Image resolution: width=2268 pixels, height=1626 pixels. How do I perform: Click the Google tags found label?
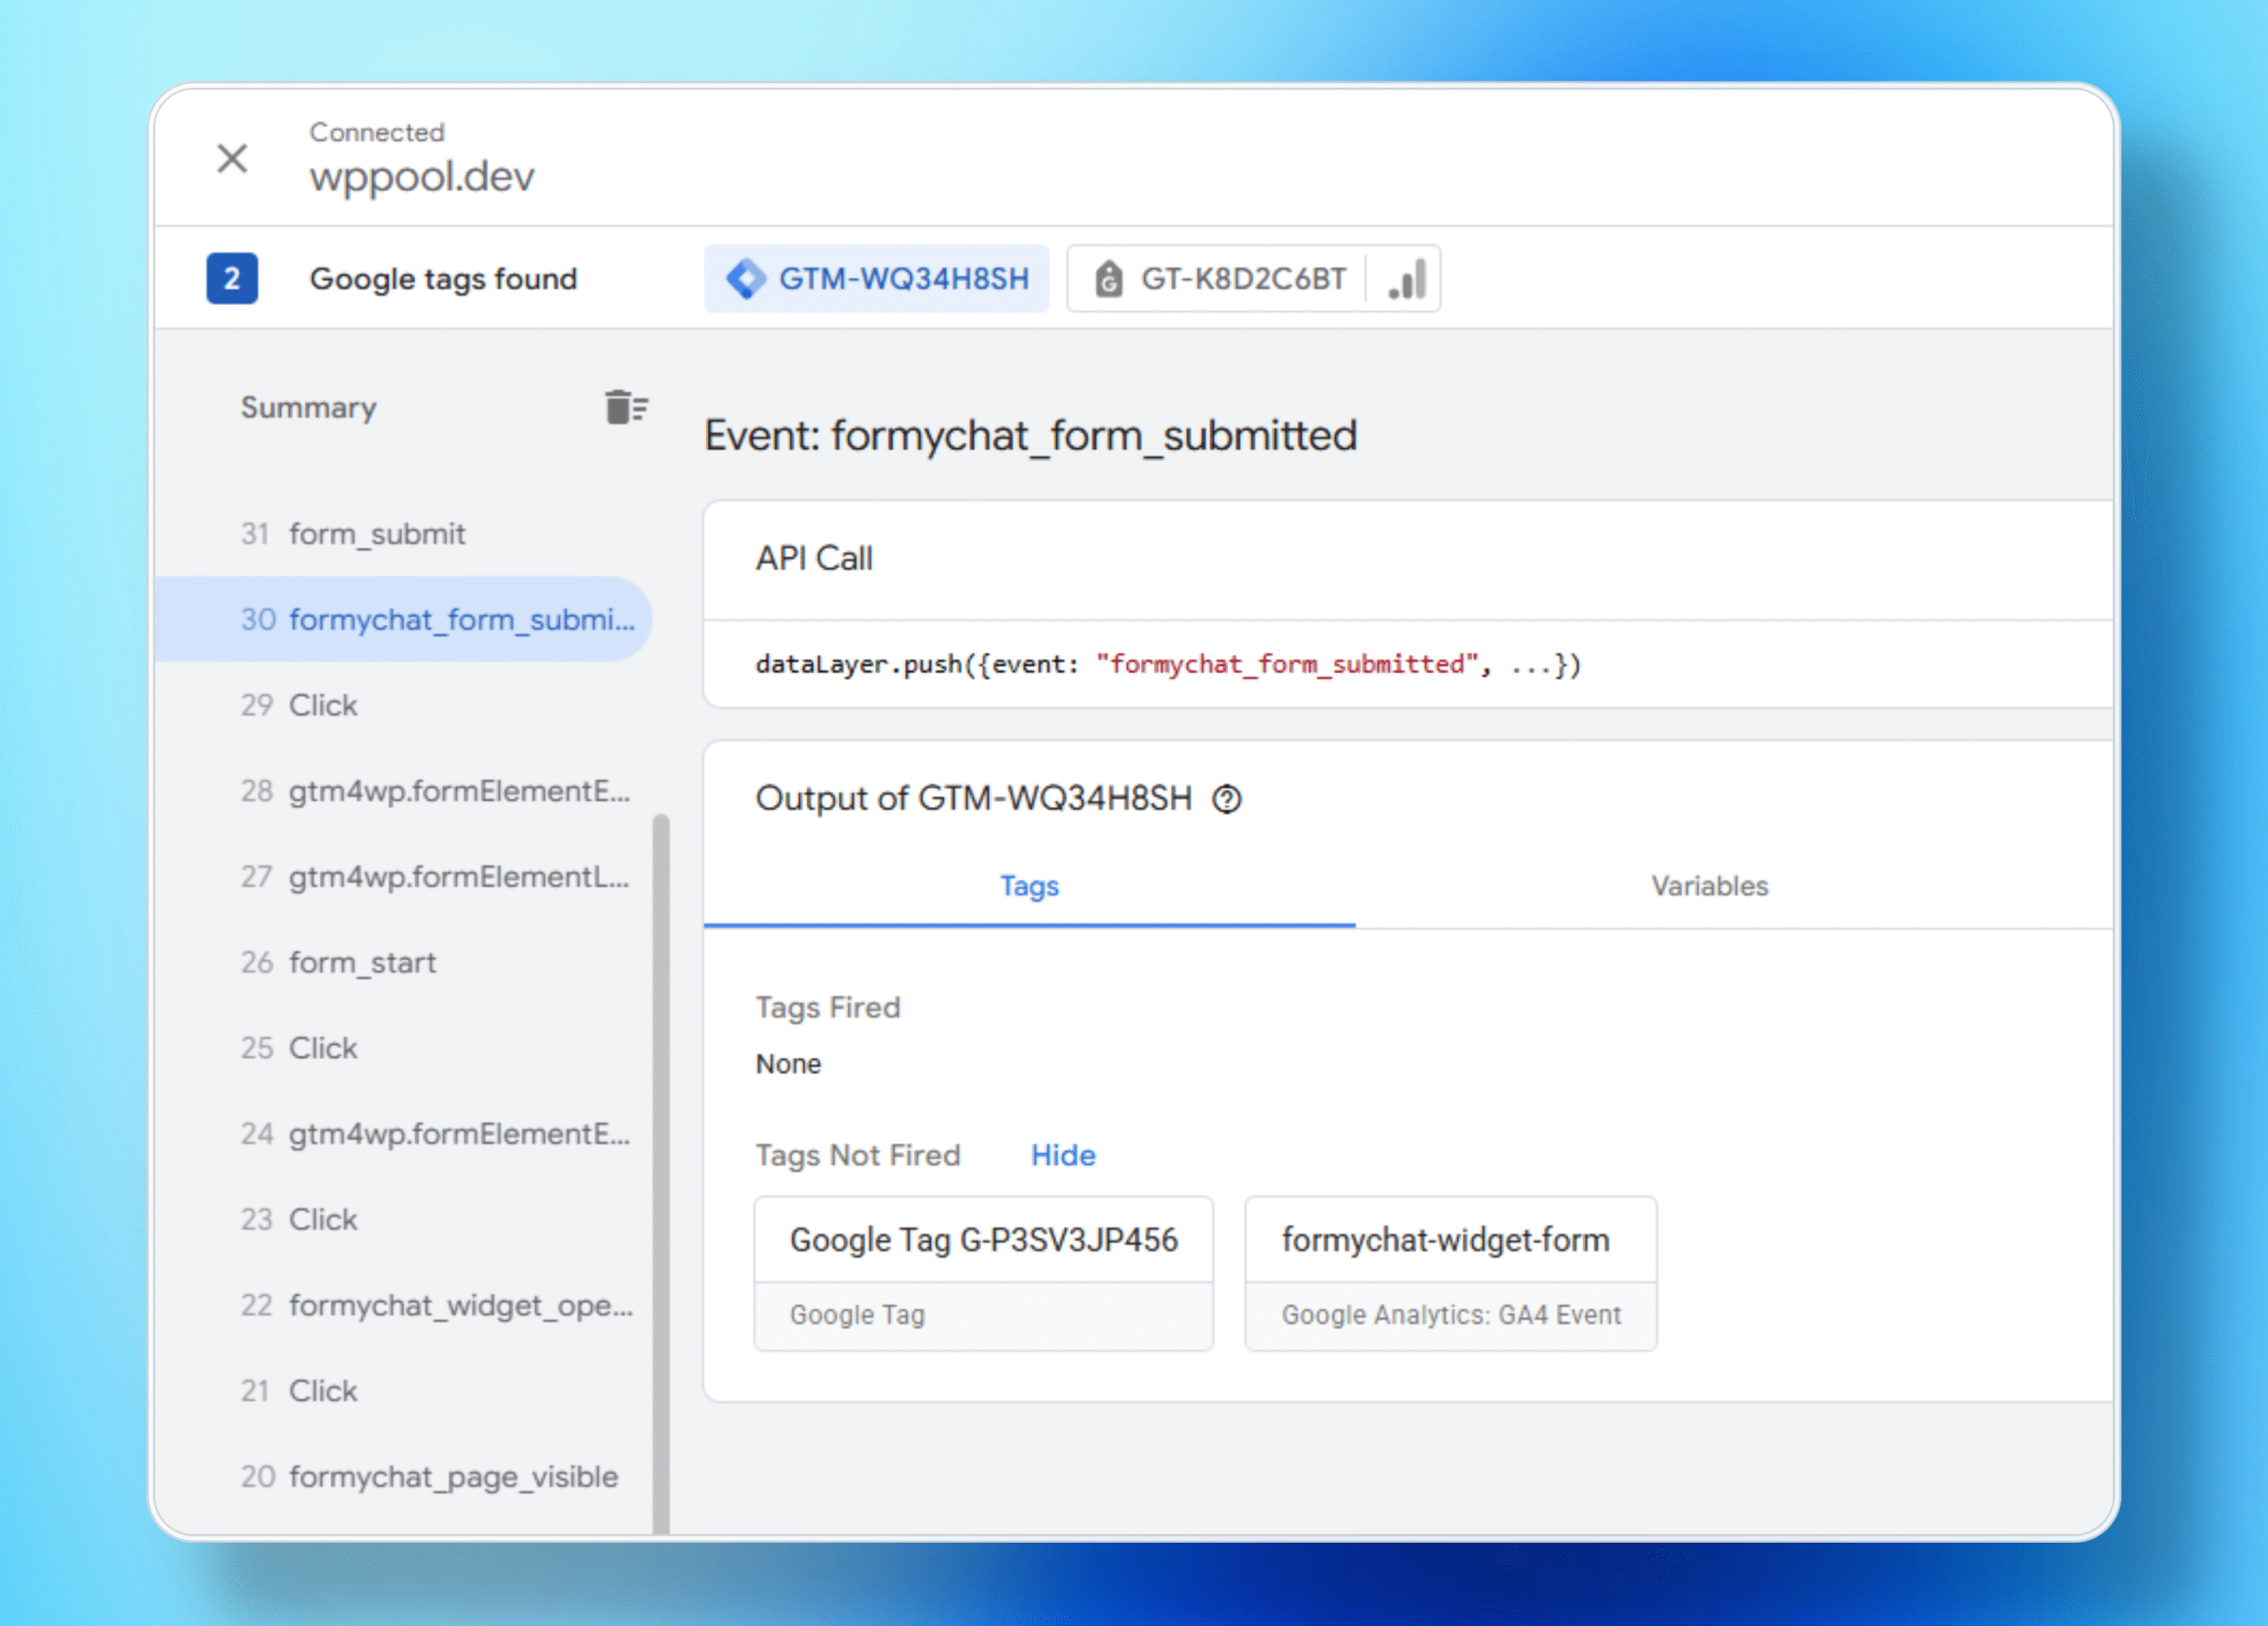(x=443, y=279)
